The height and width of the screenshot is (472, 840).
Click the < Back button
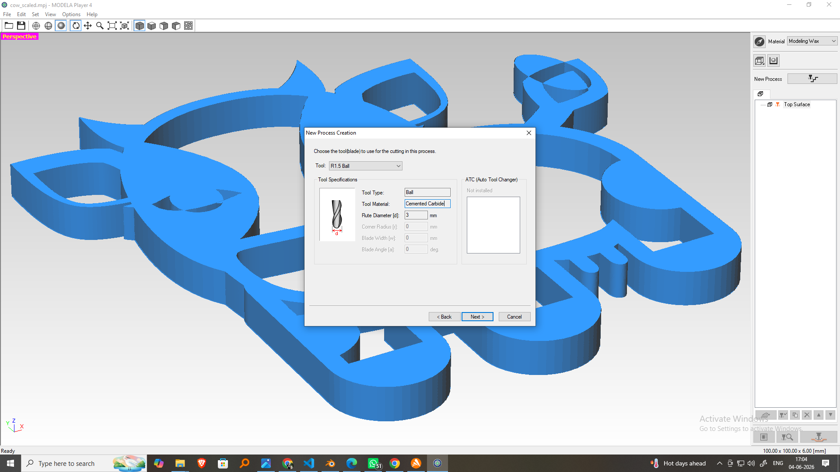[444, 317]
